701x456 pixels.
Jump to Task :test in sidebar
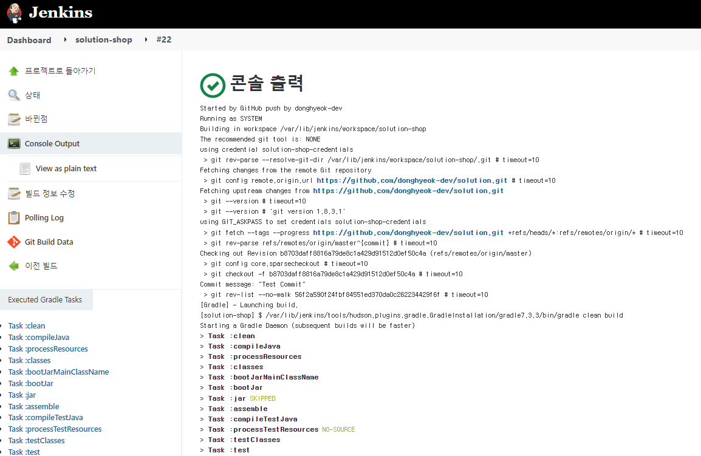coord(24,452)
